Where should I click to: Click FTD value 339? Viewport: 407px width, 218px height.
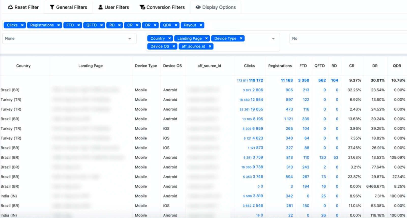[x=306, y=119]
